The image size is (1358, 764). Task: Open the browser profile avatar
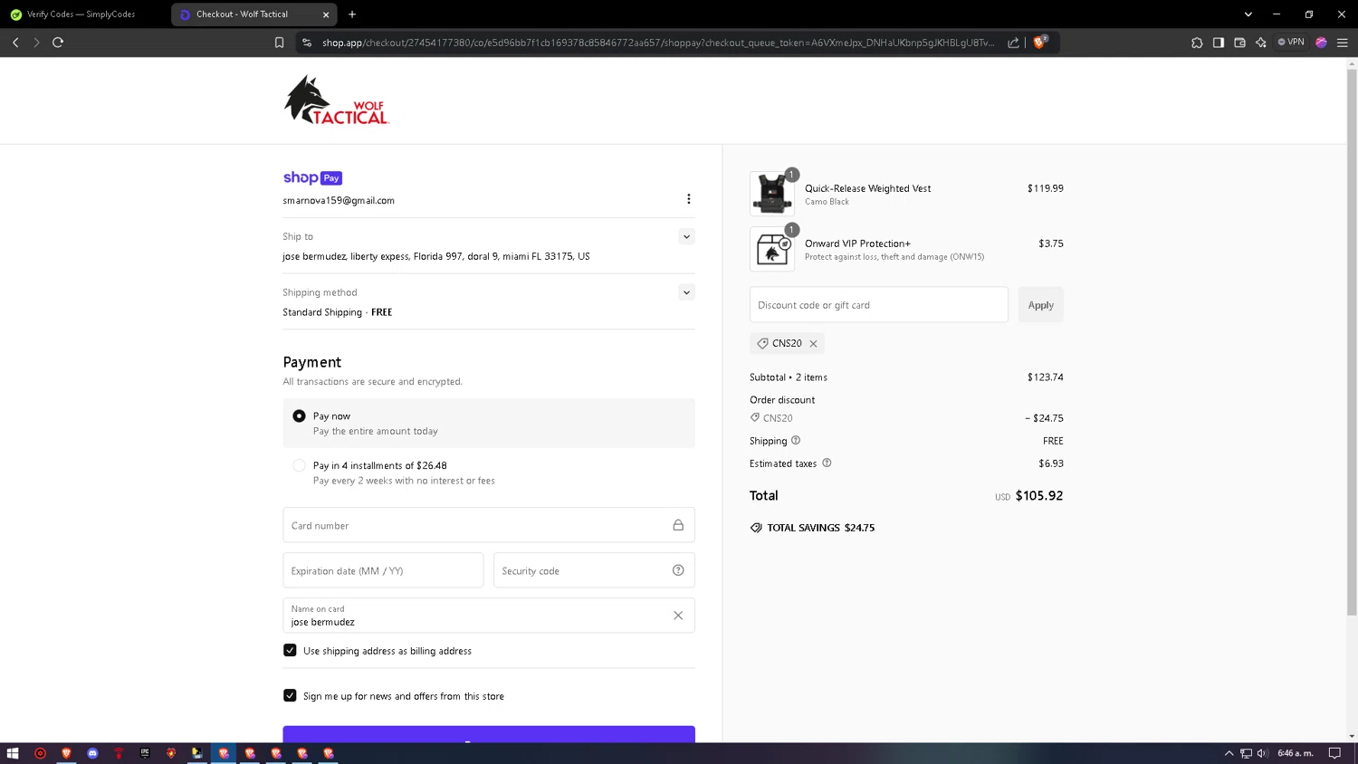[x=1321, y=43]
